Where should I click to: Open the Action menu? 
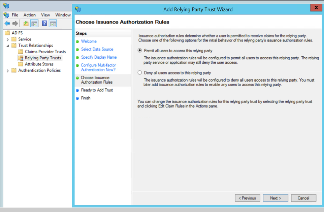pyautogui.click(x=29, y=15)
